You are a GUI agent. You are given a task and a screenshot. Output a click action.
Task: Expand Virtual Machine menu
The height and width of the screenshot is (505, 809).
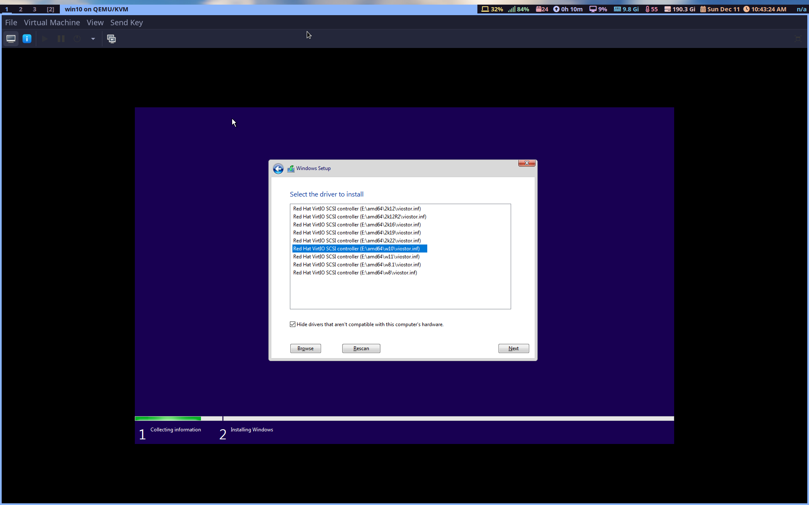[52, 22]
